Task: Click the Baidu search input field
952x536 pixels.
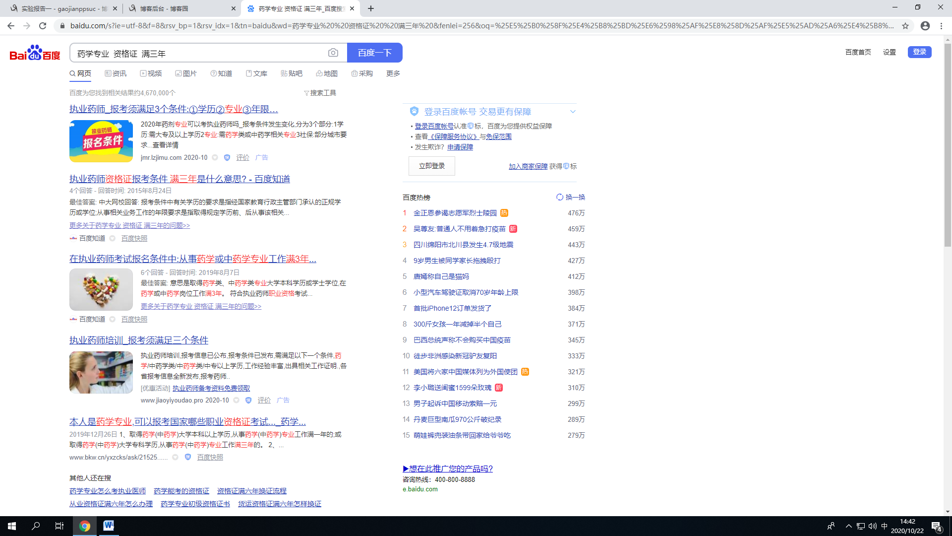Action: point(198,53)
